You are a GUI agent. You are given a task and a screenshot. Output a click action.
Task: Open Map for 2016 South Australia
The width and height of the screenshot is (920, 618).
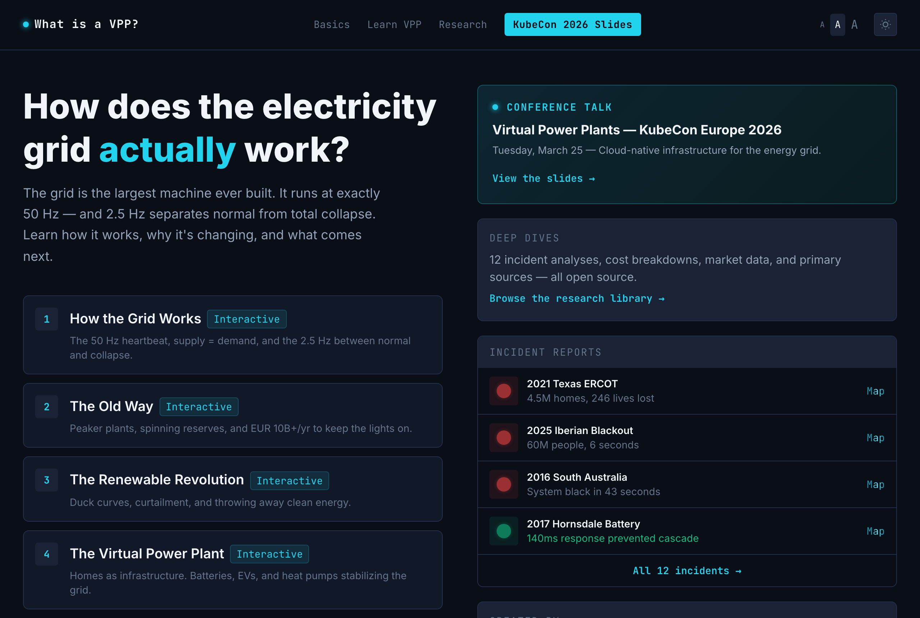pyautogui.click(x=875, y=484)
